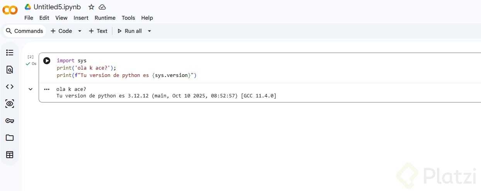
Task: Open the Data table sidebar icon
Action: (x=10, y=155)
